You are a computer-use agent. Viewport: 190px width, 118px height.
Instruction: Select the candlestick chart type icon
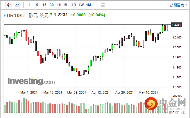tap(9, 5)
